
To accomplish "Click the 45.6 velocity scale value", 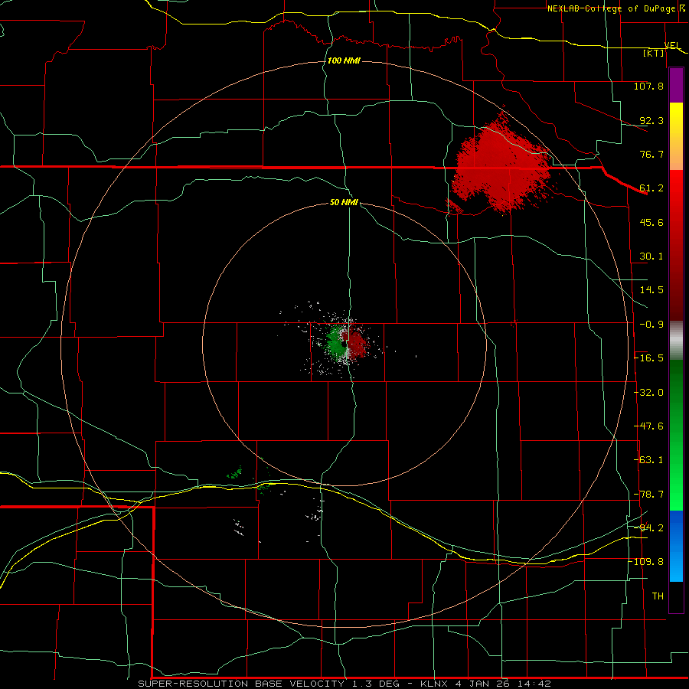I will coord(651,222).
